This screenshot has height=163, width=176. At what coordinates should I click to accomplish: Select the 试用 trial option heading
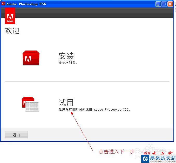(x=66, y=102)
